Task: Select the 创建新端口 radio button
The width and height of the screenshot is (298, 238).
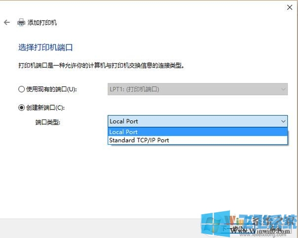Action: point(21,108)
